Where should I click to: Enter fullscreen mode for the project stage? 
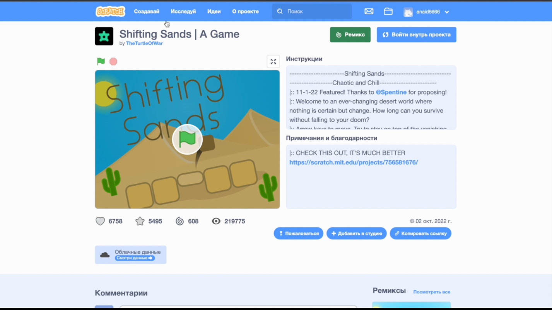click(273, 61)
